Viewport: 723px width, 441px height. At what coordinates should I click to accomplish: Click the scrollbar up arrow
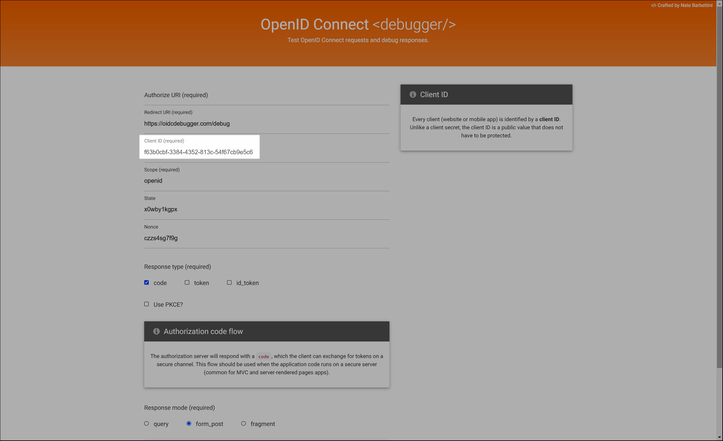click(x=719, y=3)
